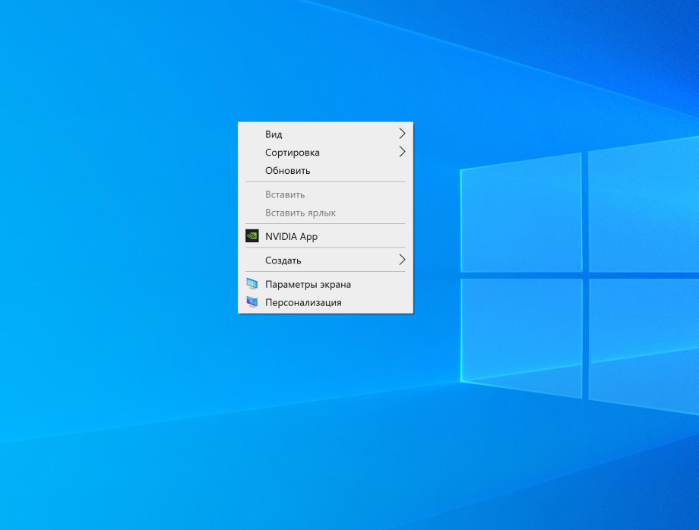Image resolution: width=699 pixels, height=530 pixels.
Task: Click the grayed-out Вставить ярлык entry
Action: [x=300, y=213]
